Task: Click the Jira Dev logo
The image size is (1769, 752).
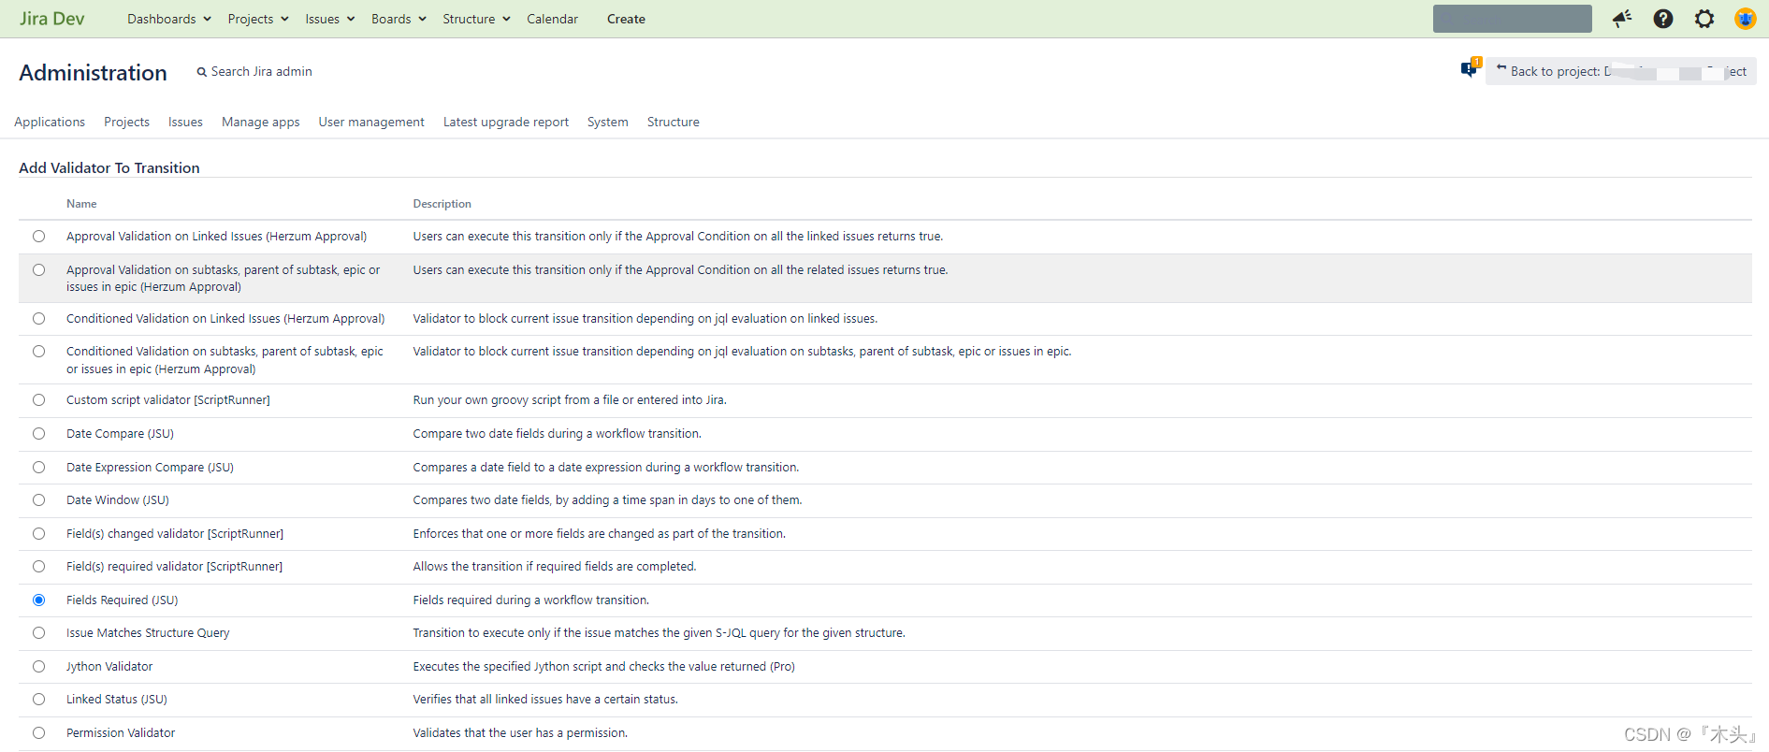Action: pos(51,19)
